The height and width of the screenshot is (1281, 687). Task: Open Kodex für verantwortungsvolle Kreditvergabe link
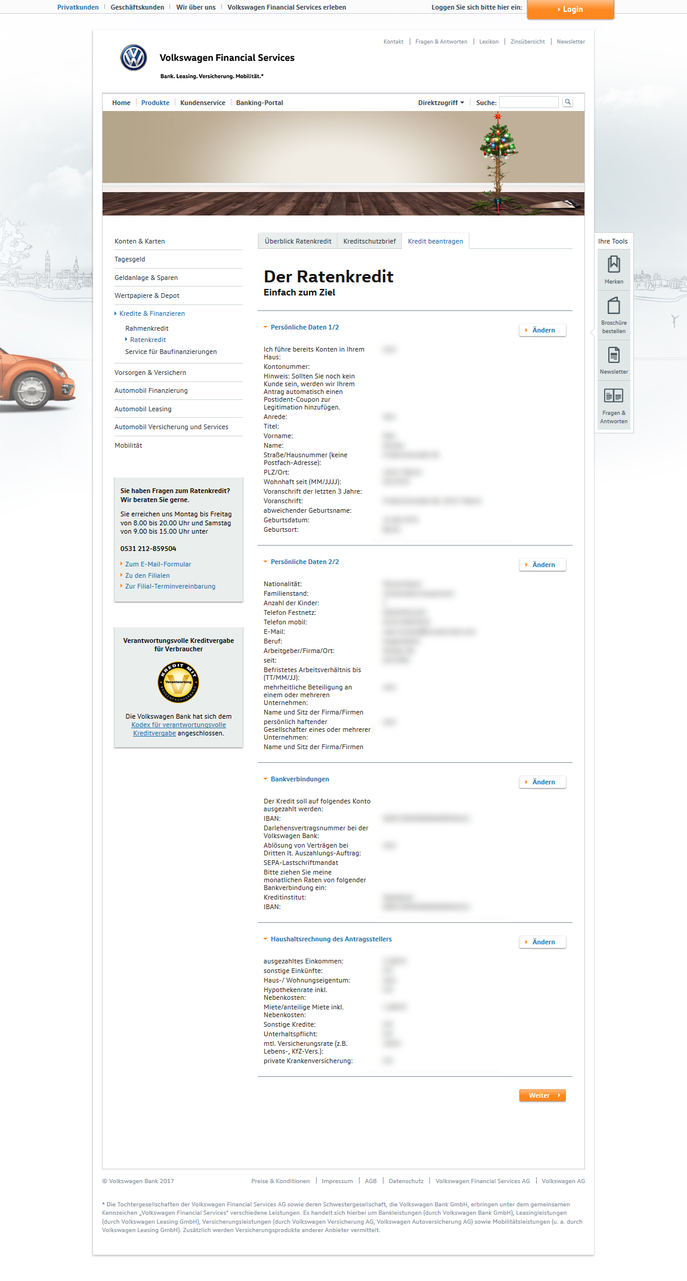coord(179,729)
